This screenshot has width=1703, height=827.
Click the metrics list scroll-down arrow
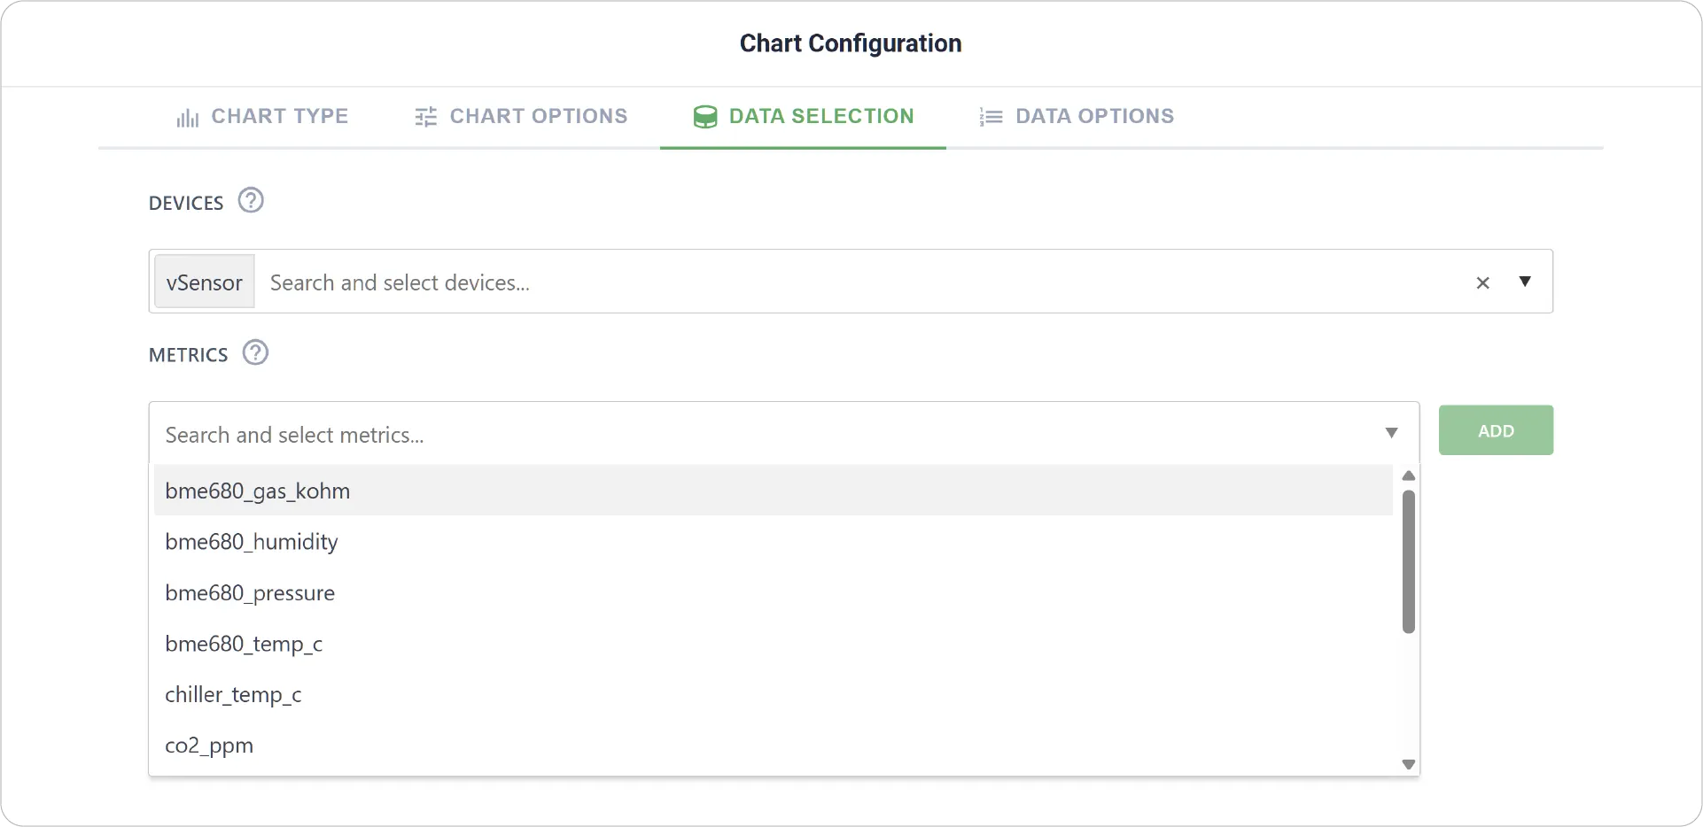1408,764
